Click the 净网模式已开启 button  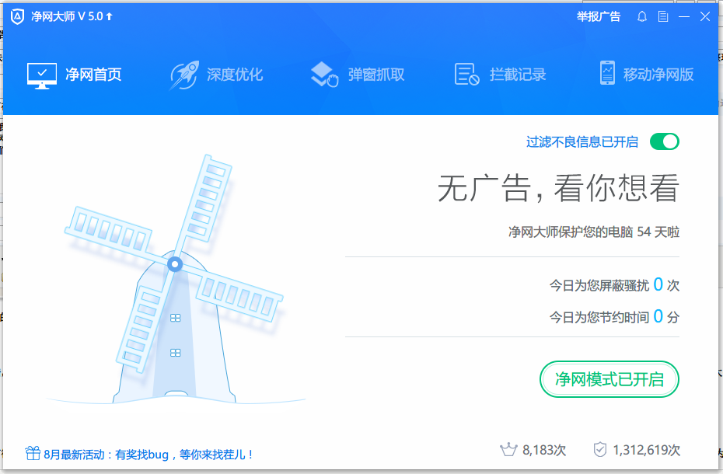pyautogui.click(x=609, y=379)
